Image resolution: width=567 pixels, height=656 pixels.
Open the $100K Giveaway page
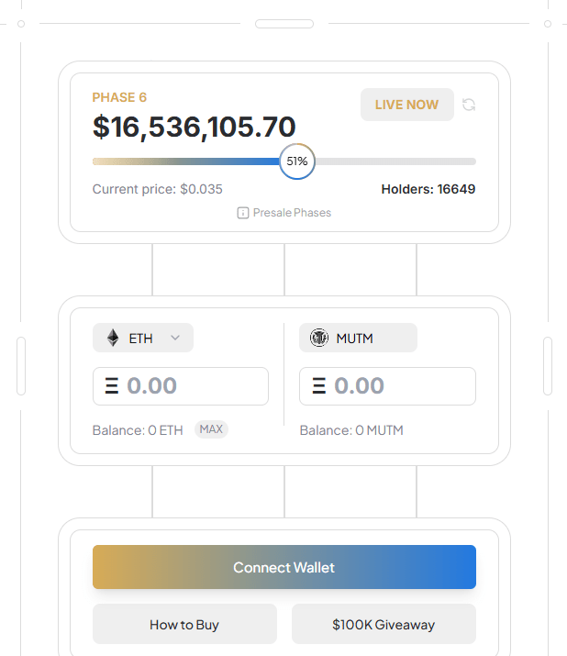click(384, 625)
